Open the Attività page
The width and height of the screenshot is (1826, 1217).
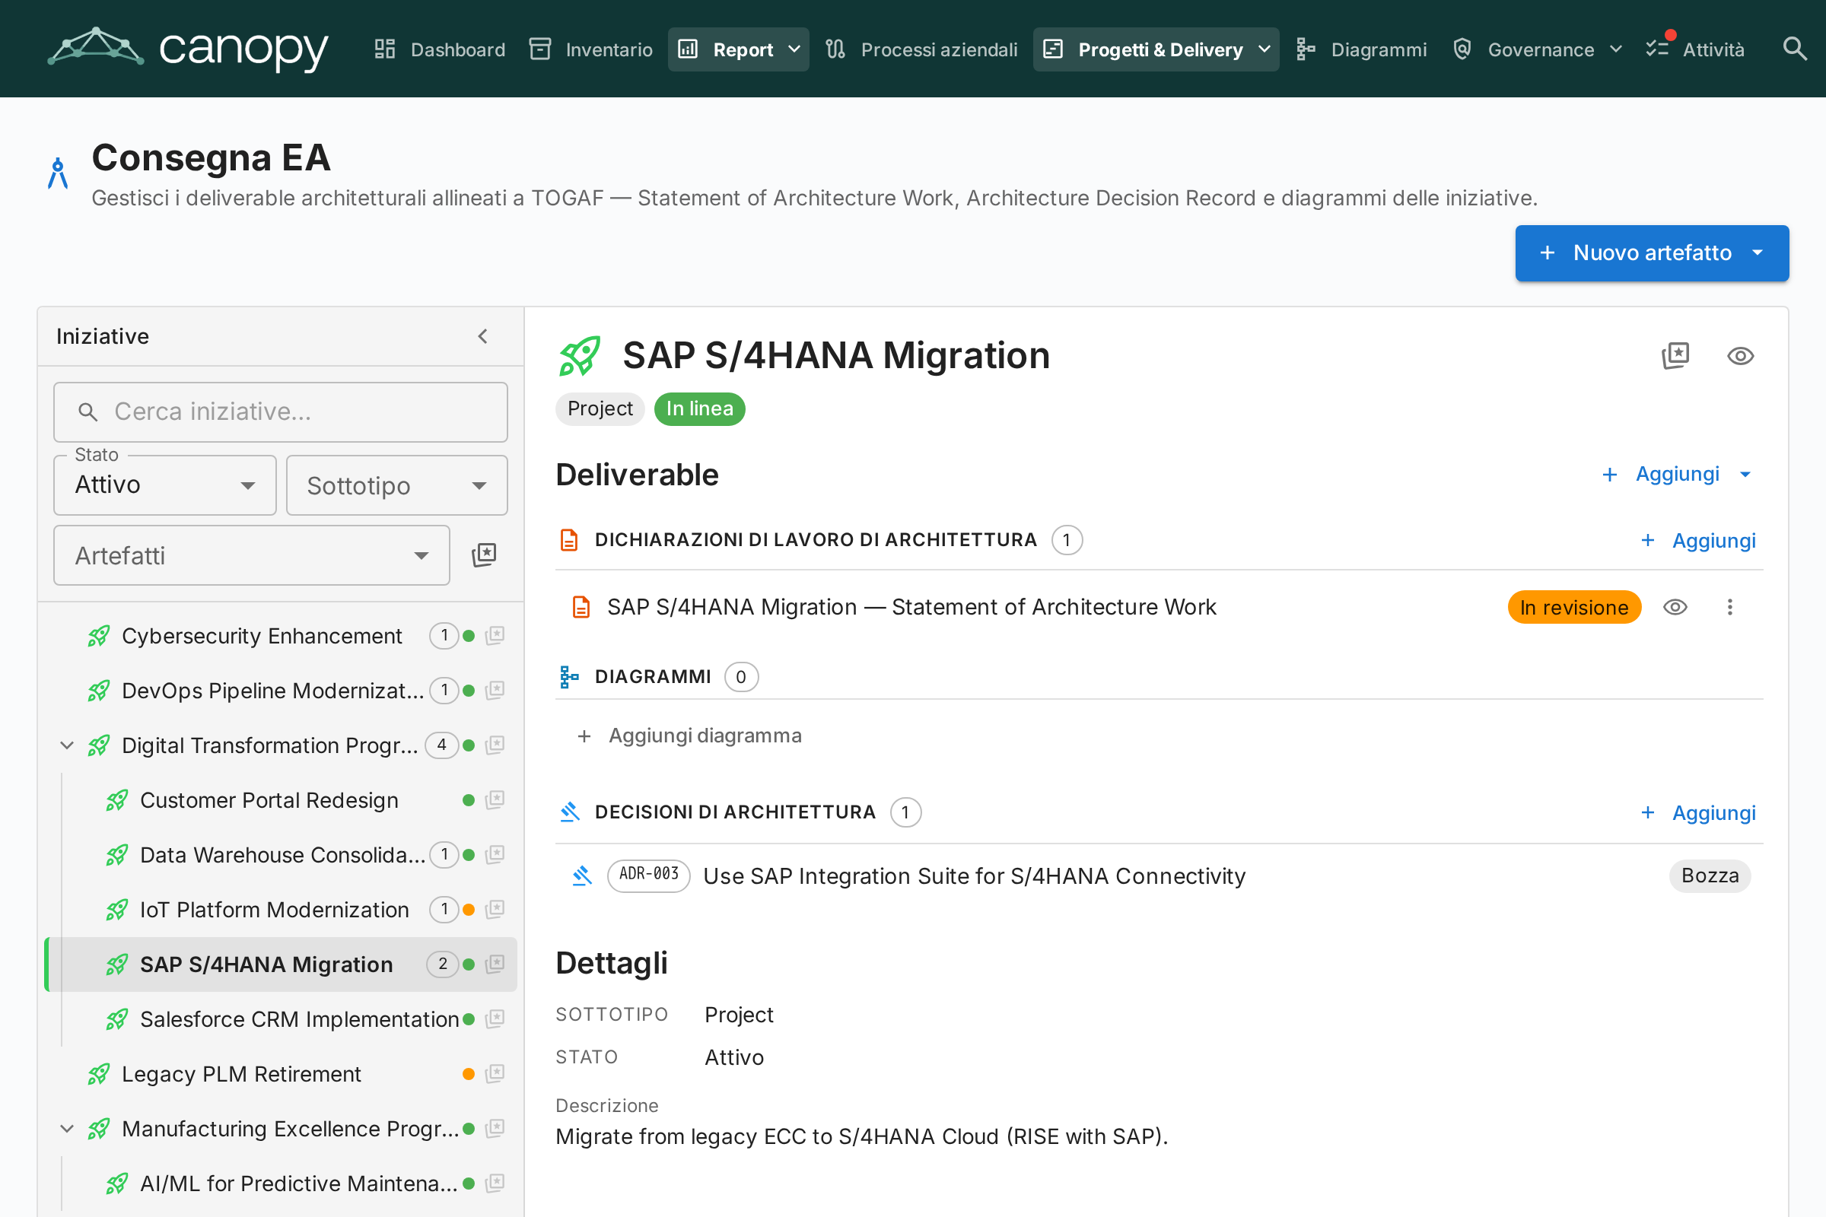click(x=1696, y=49)
